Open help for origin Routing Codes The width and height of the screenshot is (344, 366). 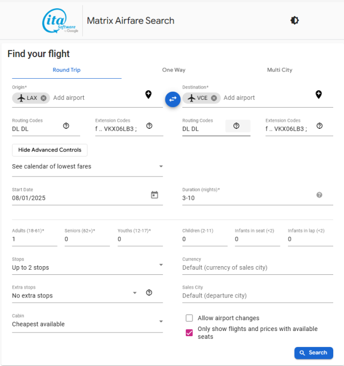[x=66, y=126]
